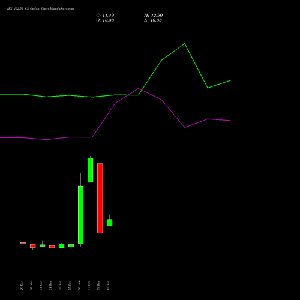300x300 pixels.
Task: Click the low value 'L: 10.33'
Action: (x=153, y=20)
